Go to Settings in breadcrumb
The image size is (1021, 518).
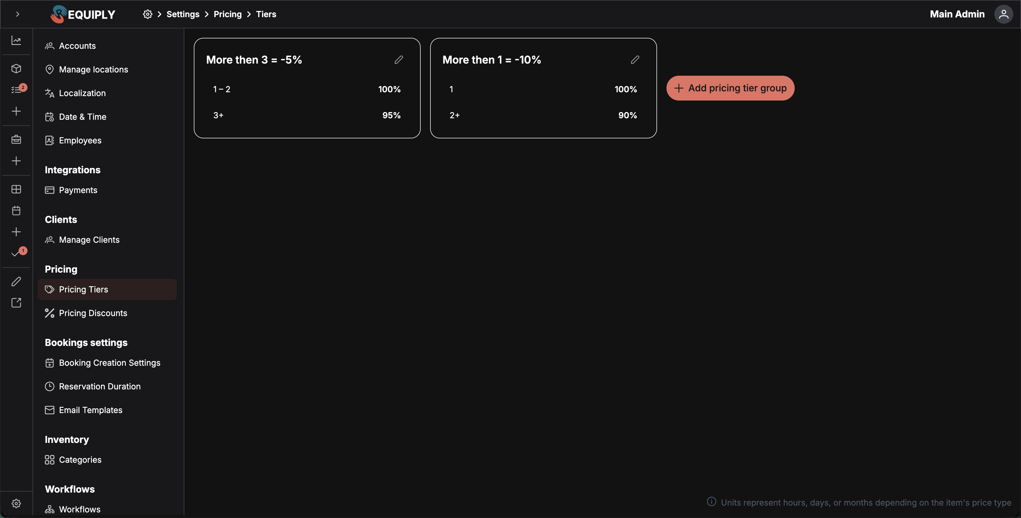tap(183, 14)
